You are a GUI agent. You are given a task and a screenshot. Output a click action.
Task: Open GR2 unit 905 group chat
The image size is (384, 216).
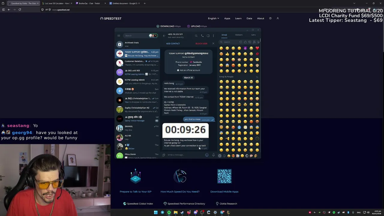[x=138, y=72]
